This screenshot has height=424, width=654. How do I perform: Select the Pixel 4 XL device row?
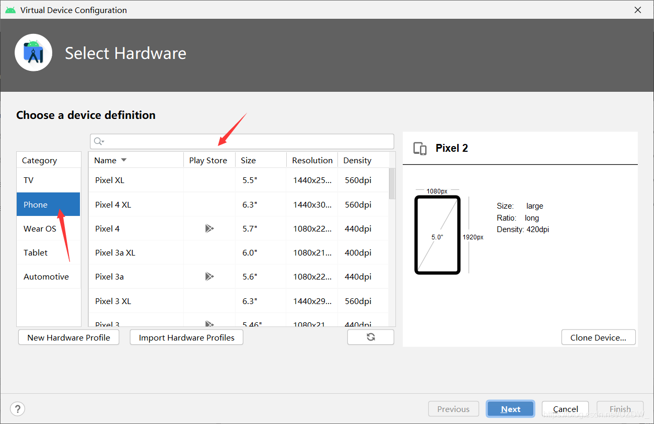point(239,204)
